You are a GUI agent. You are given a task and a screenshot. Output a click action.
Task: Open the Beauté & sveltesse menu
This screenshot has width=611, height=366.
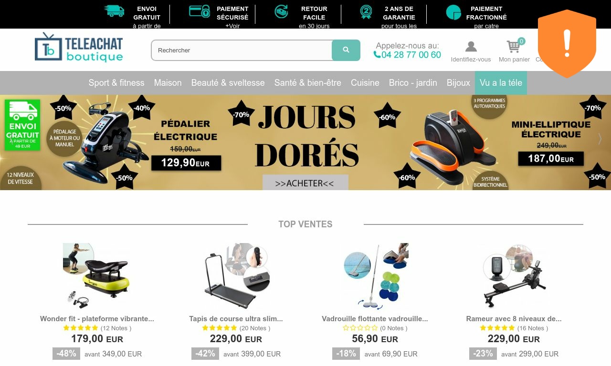[x=228, y=83]
